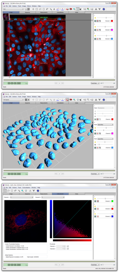Screen dimensions: 119x273
Task: Click play button in the top window's playback bar
Action: click(59, 83)
